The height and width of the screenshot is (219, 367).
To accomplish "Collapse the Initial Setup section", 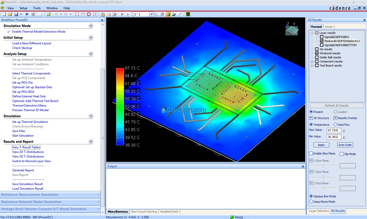I will coord(91,37).
